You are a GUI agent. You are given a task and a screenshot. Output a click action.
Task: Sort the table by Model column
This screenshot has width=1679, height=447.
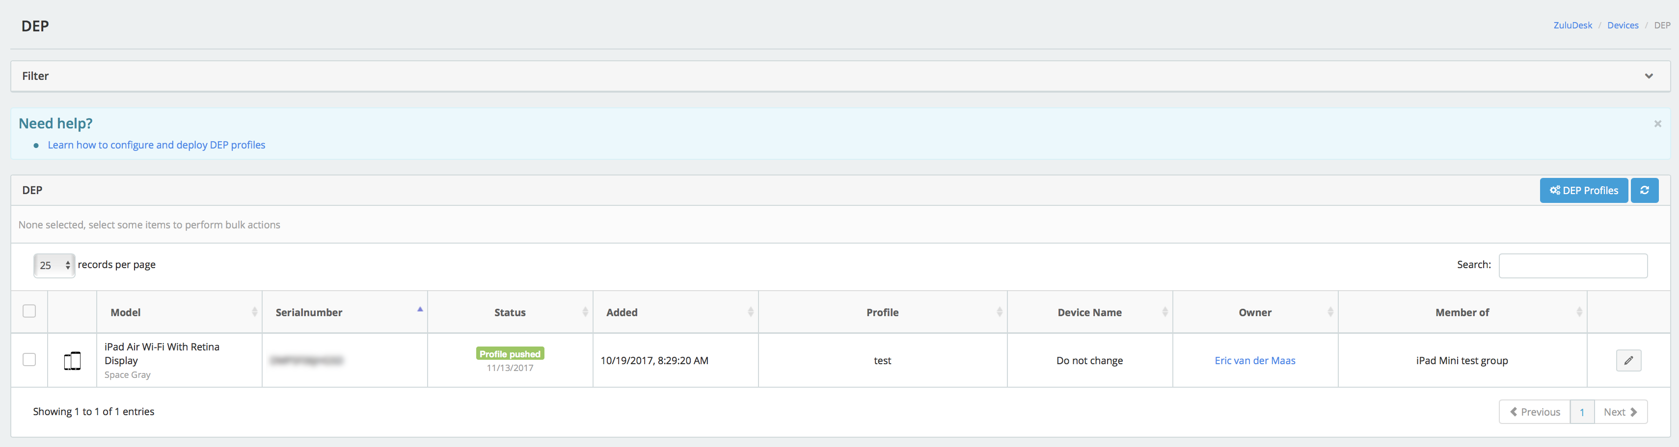tap(179, 312)
